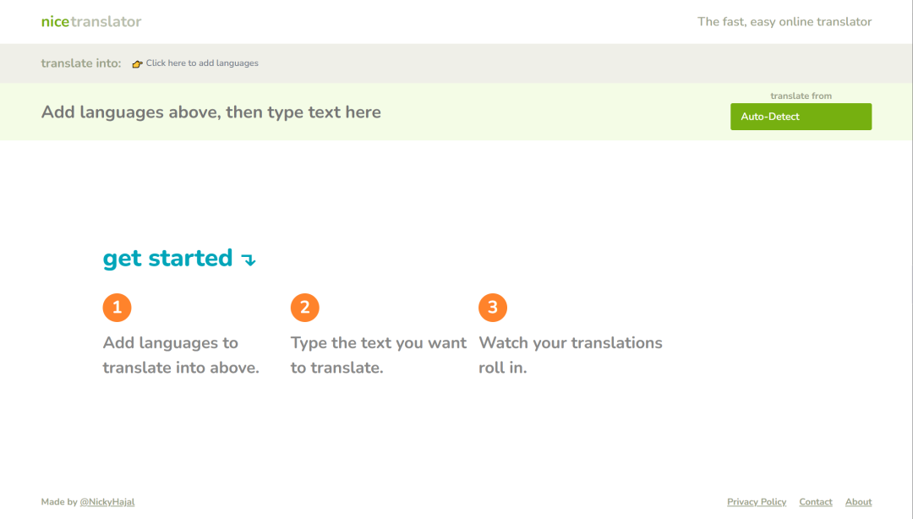The width and height of the screenshot is (913, 519).
Task: Click the orange number 3 circle
Action: (x=492, y=308)
